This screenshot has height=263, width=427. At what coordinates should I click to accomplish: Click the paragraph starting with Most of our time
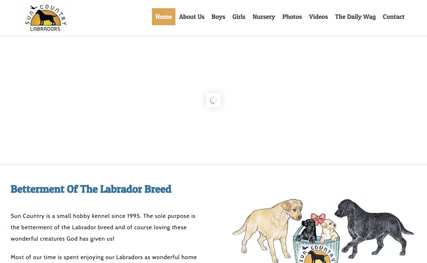pos(104,258)
